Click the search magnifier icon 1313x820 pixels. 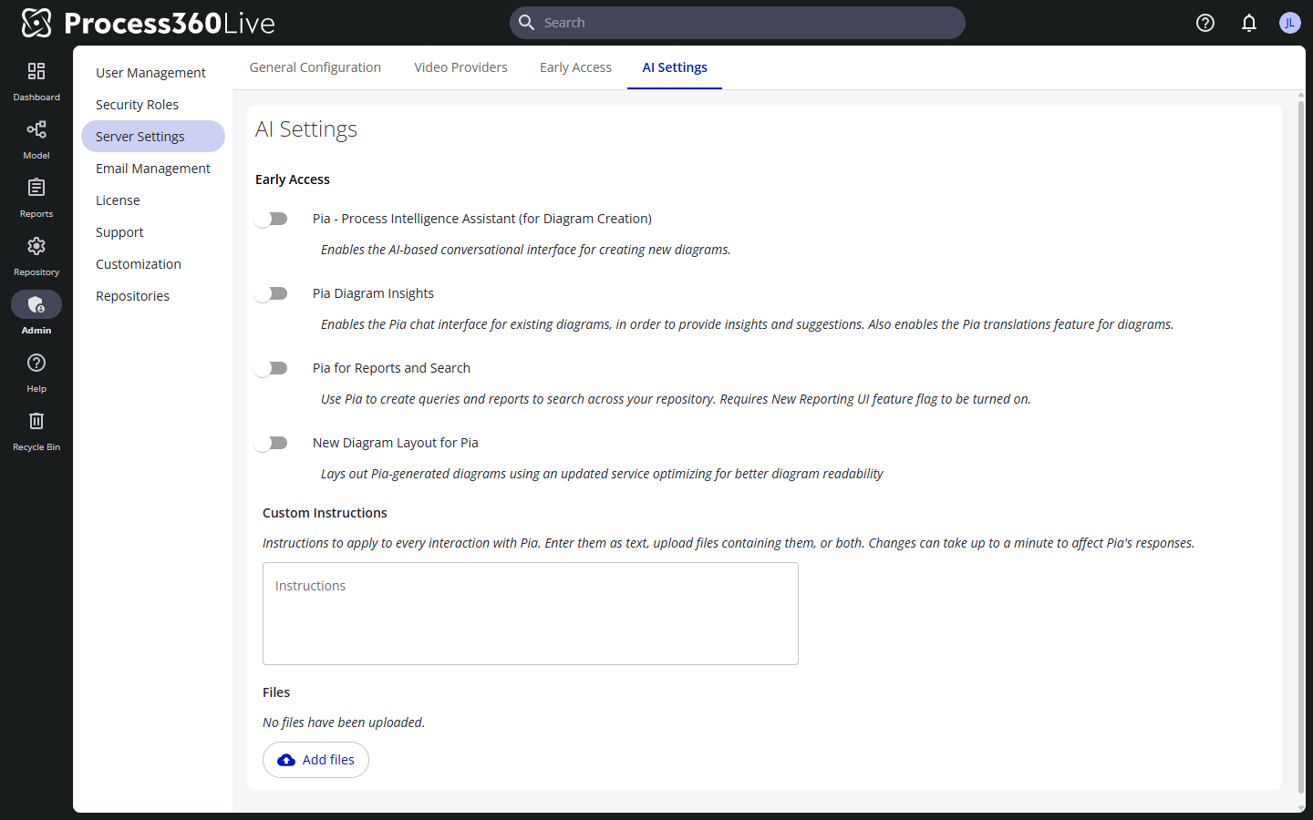click(x=526, y=23)
